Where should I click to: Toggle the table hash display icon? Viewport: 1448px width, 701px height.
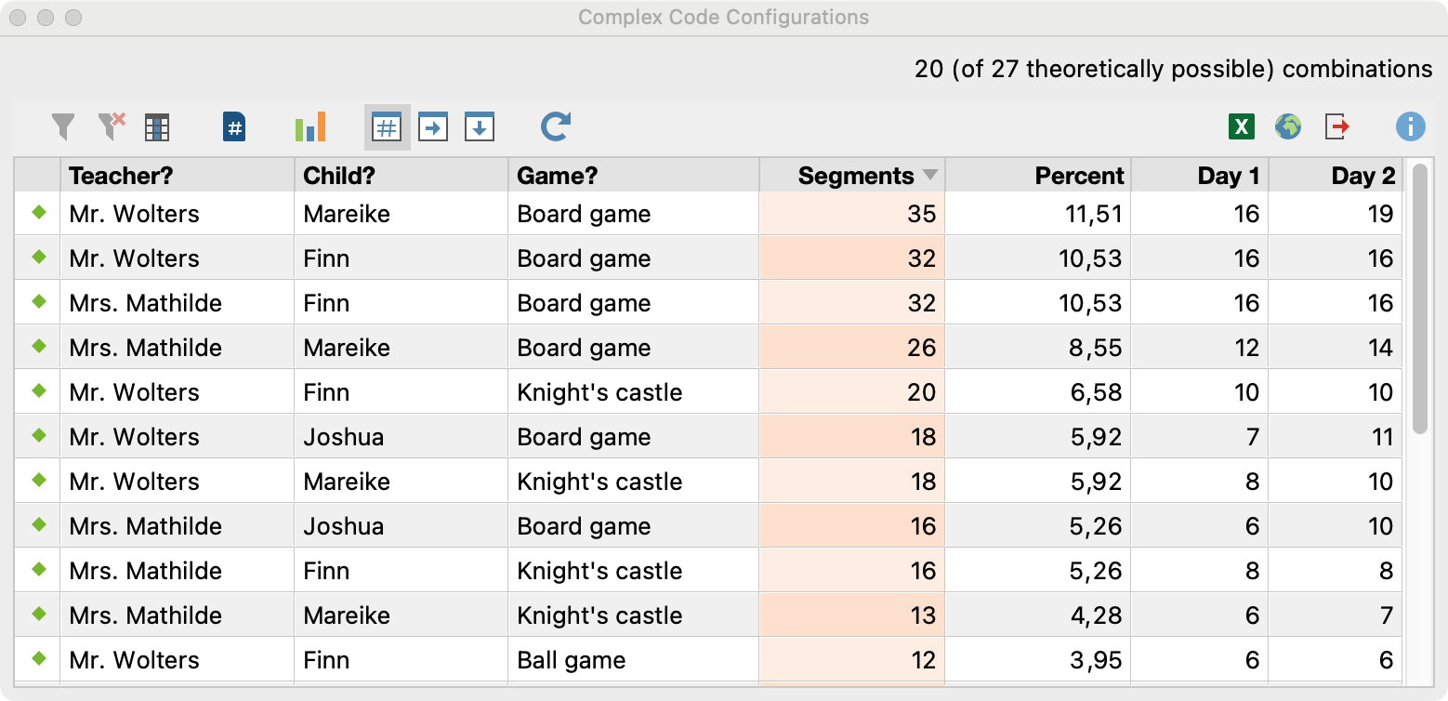[x=387, y=126]
